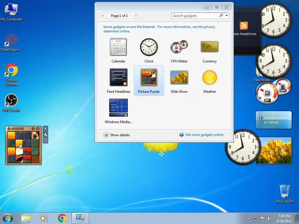Click the Picture Puzzle gadget drag handle
The height and width of the screenshot is (224, 299).
pyautogui.click(x=45, y=141)
